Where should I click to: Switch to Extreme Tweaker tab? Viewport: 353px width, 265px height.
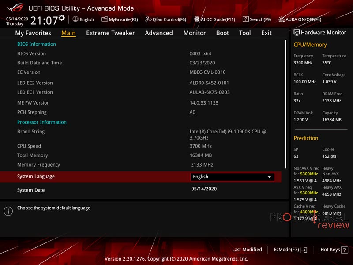click(x=110, y=33)
